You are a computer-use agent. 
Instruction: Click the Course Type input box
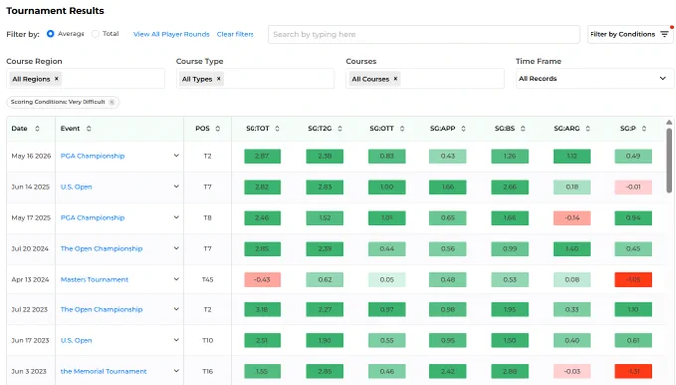click(x=255, y=79)
